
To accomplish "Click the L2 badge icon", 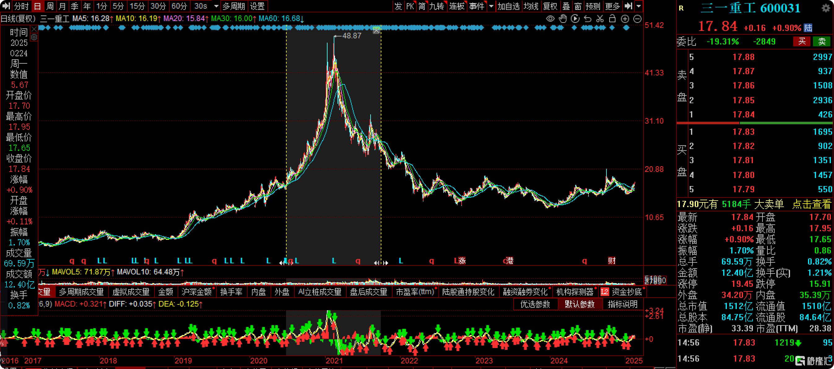I will pyautogui.click(x=605, y=292).
